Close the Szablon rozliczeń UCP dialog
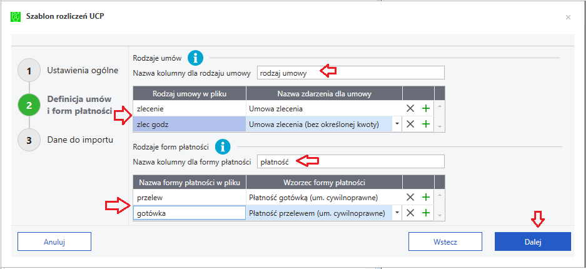The image size is (588, 269). (569, 17)
